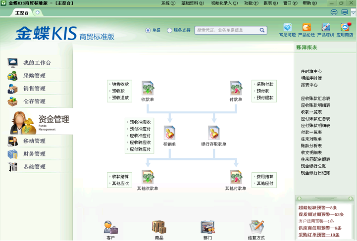Go to 销售管理 sales module

coord(34,89)
